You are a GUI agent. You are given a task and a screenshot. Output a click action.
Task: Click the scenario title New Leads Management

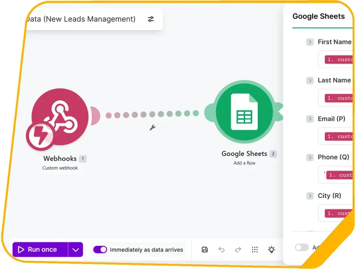[80, 19]
